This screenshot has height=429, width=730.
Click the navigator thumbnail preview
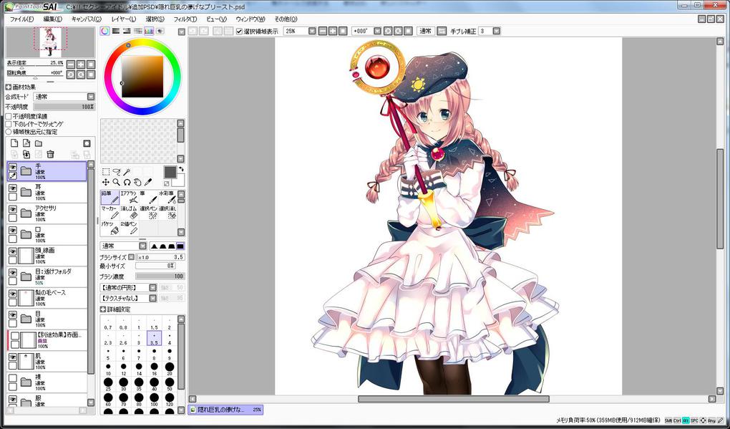[x=50, y=42]
